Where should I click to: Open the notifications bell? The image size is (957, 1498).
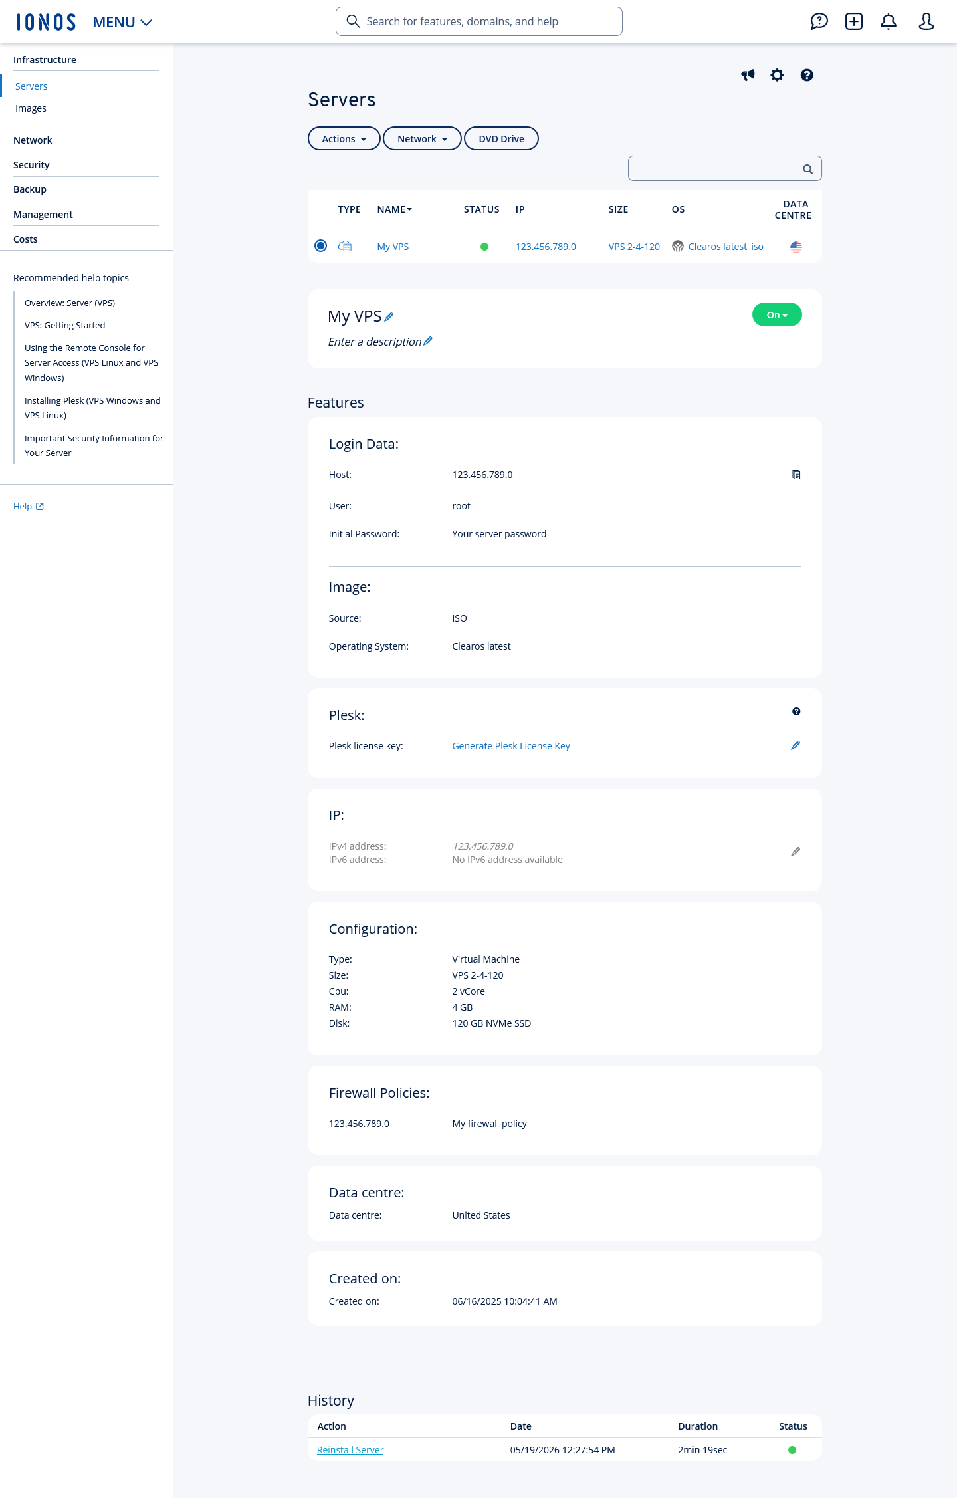coord(889,21)
